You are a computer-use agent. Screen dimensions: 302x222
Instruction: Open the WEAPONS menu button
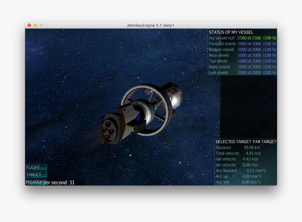[x=36, y=181]
